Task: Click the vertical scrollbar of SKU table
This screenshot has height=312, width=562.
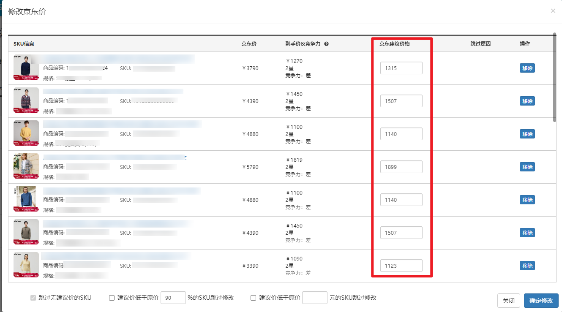Action: 554,76
